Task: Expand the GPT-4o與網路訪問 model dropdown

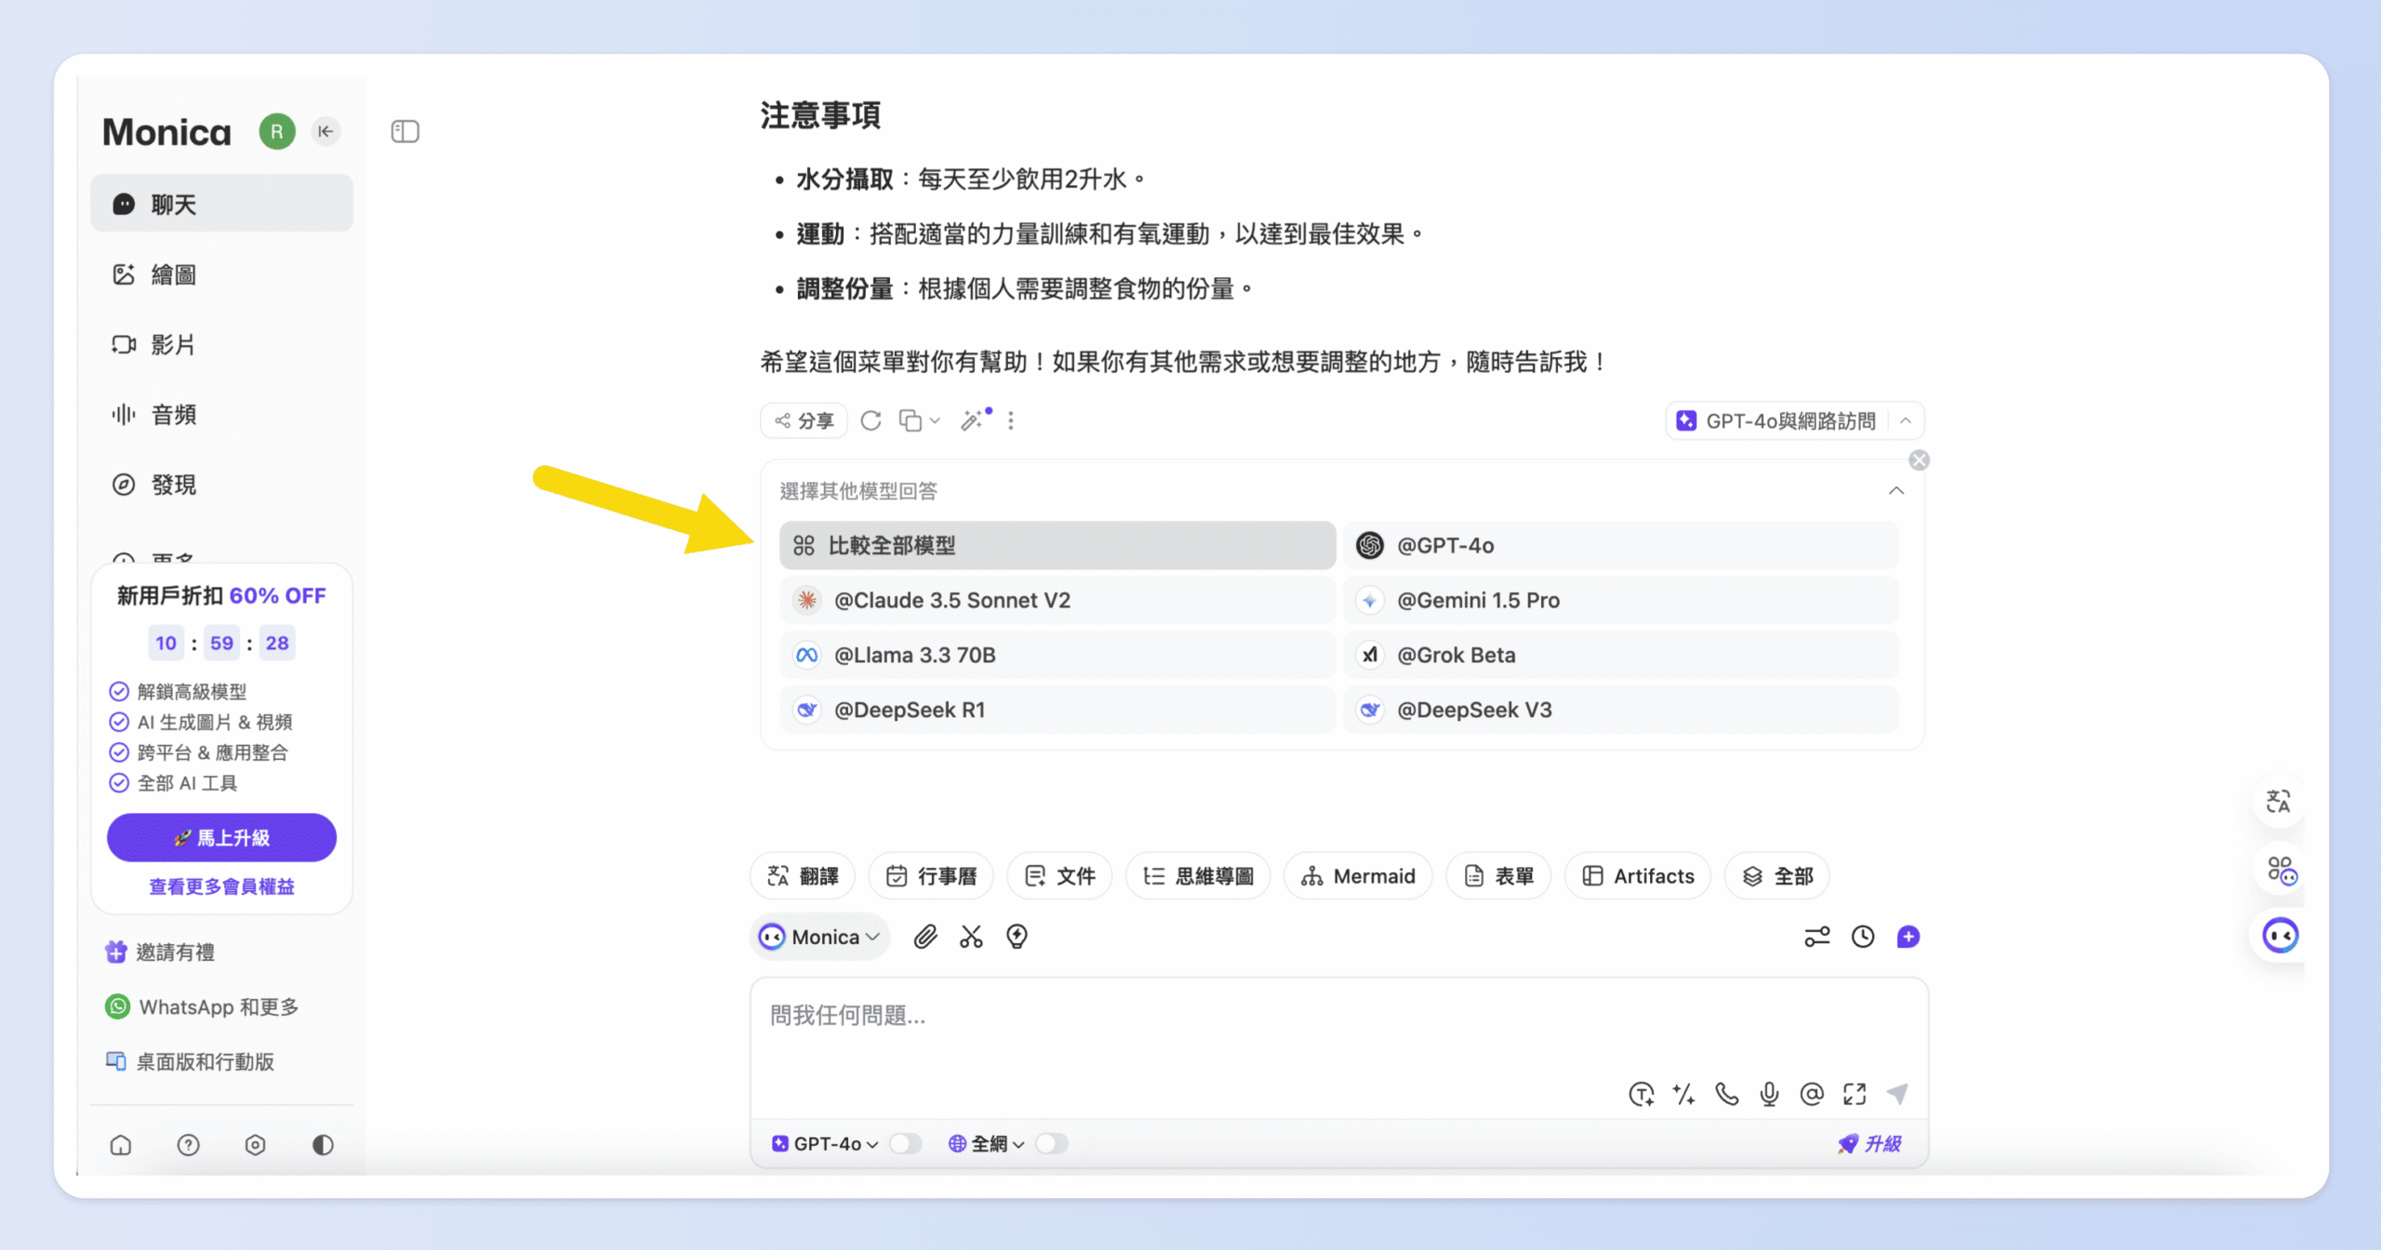Action: click(x=1905, y=421)
